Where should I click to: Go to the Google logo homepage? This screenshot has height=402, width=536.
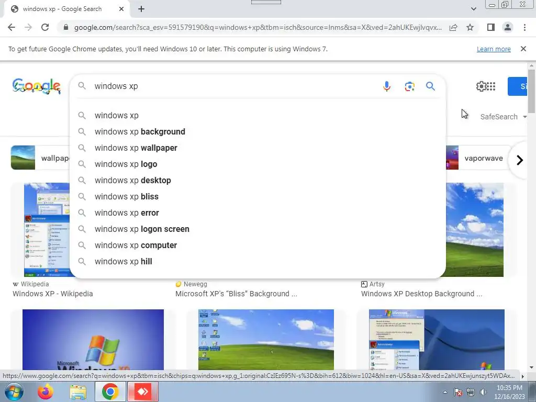tap(37, 86)
